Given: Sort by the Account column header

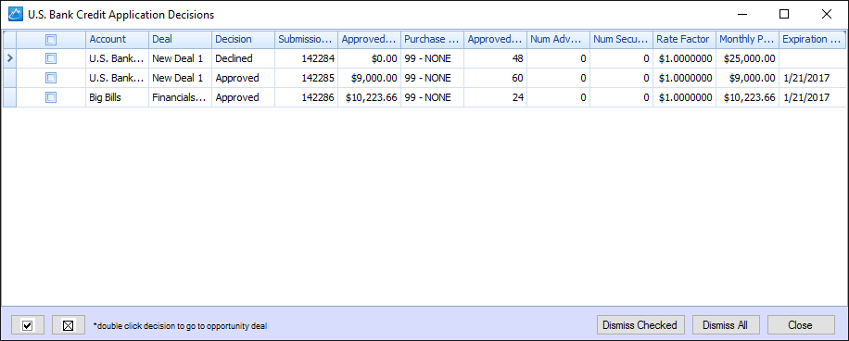Looking at the screenshot, I should [x=117, y=40].
